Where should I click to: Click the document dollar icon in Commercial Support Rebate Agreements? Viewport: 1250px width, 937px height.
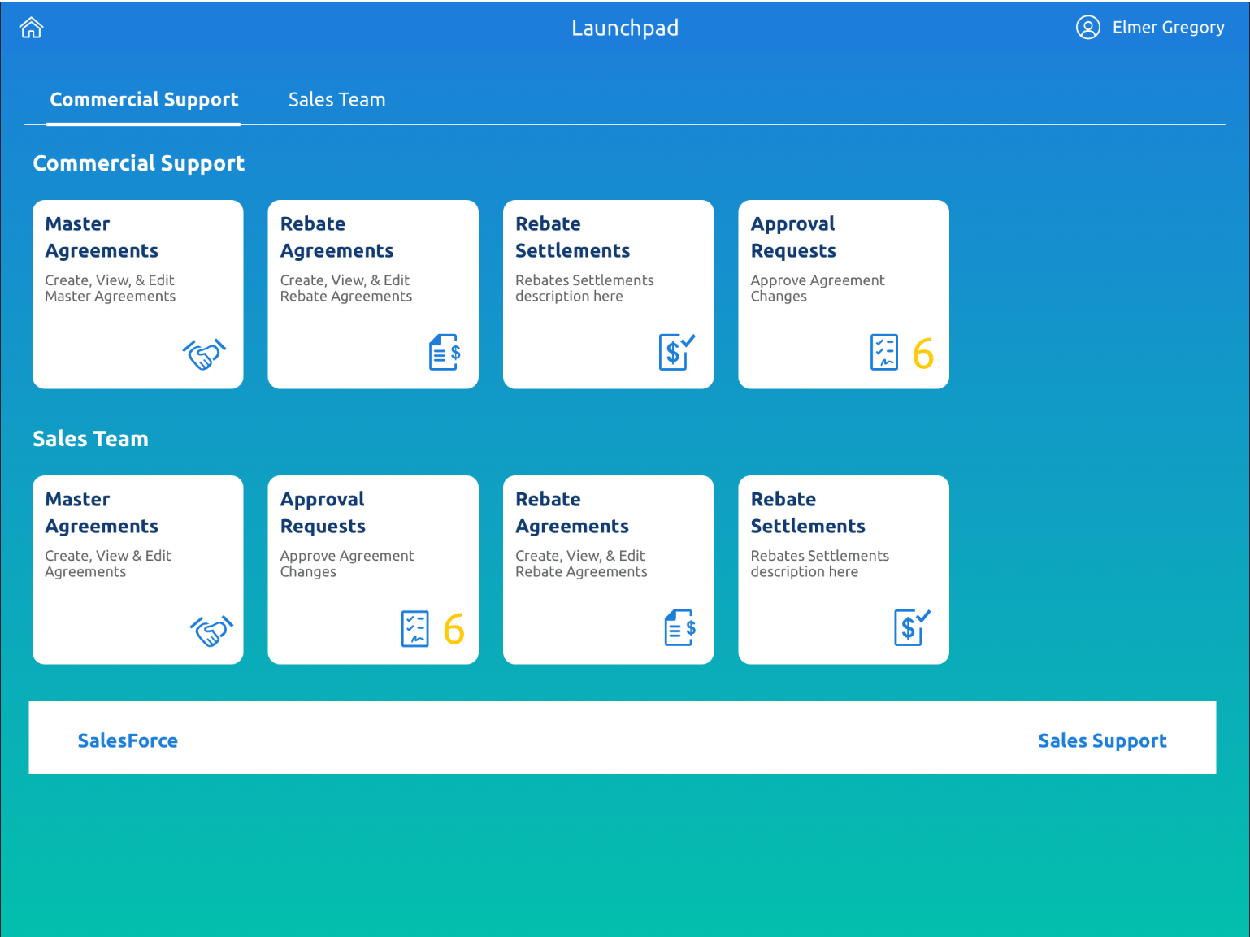coord(445,352)
